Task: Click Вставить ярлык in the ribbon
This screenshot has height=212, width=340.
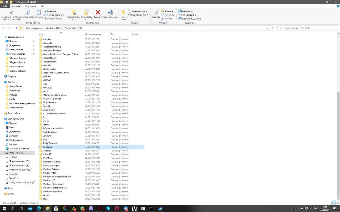Action: click(x=53, y=19)
